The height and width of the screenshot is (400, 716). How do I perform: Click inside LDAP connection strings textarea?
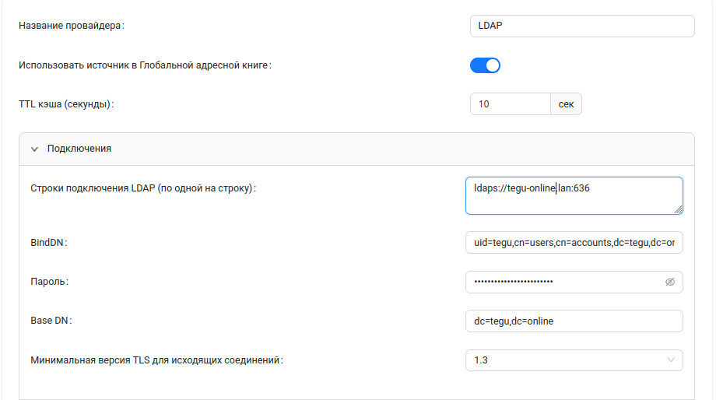tap(574, 195)
